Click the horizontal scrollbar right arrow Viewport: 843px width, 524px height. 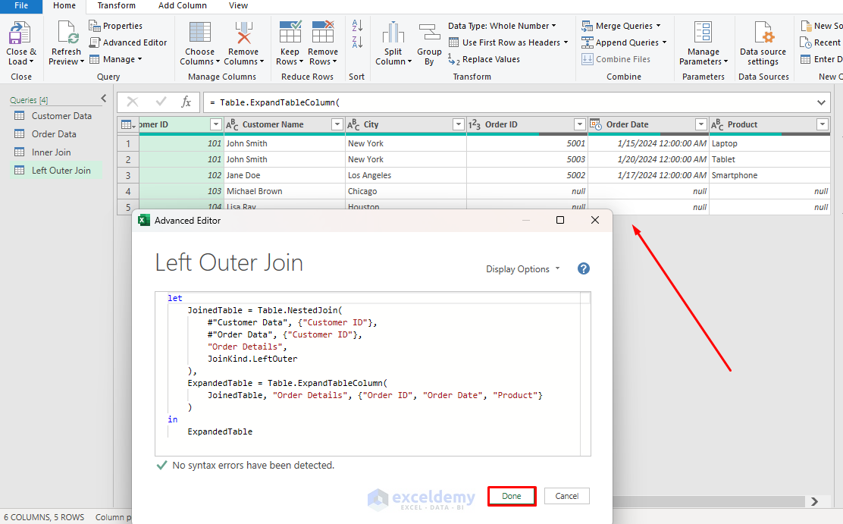[x=814, y=501]
